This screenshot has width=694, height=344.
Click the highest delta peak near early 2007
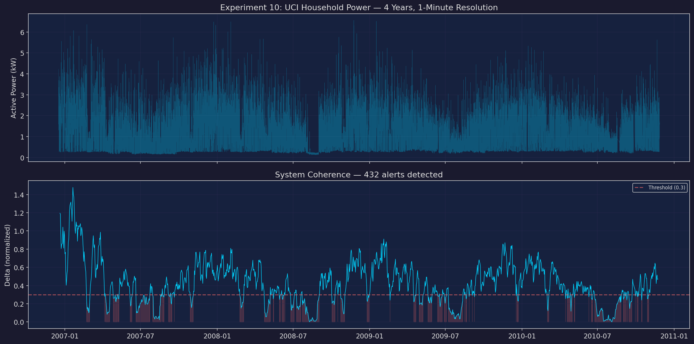(73, 188)
